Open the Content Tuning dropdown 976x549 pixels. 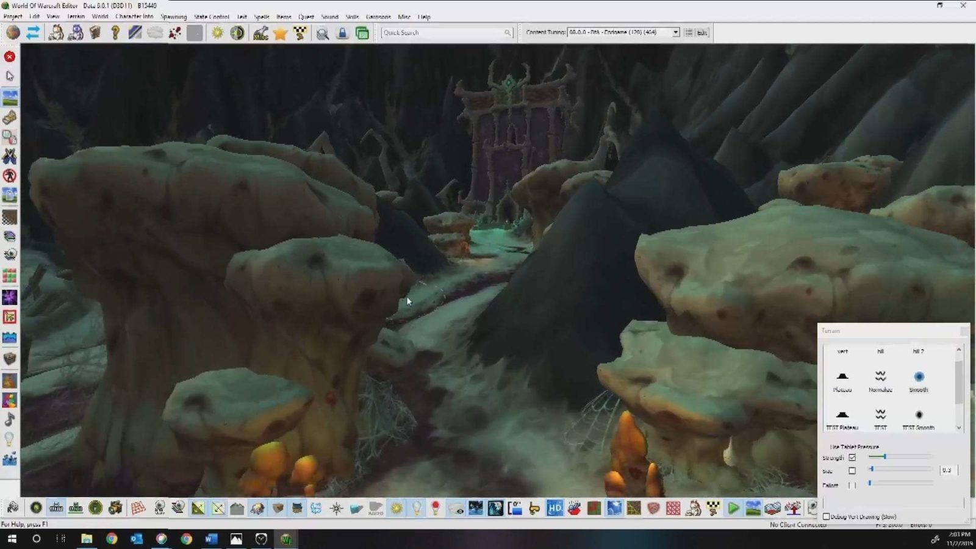(675, 32)
